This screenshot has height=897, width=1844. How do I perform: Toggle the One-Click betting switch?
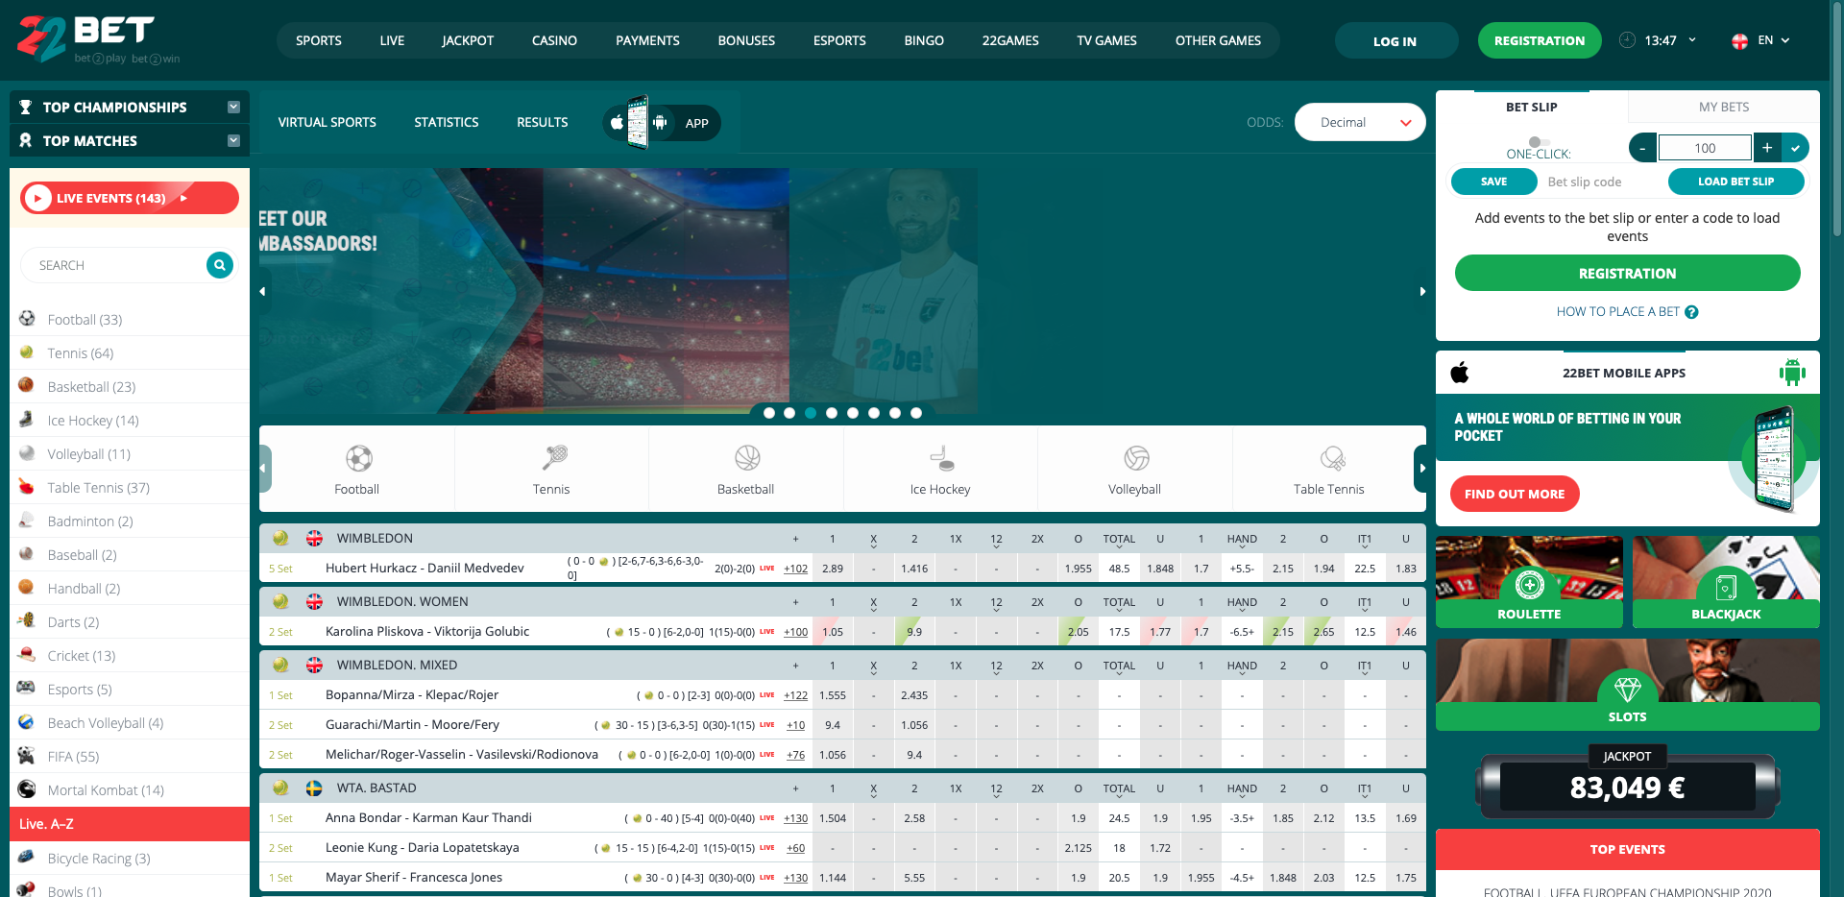coord(1539,142)
